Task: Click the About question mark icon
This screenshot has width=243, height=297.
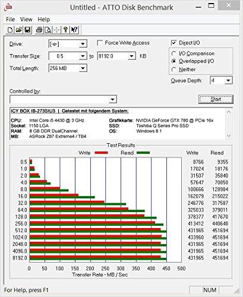Action: click(65, 30)
